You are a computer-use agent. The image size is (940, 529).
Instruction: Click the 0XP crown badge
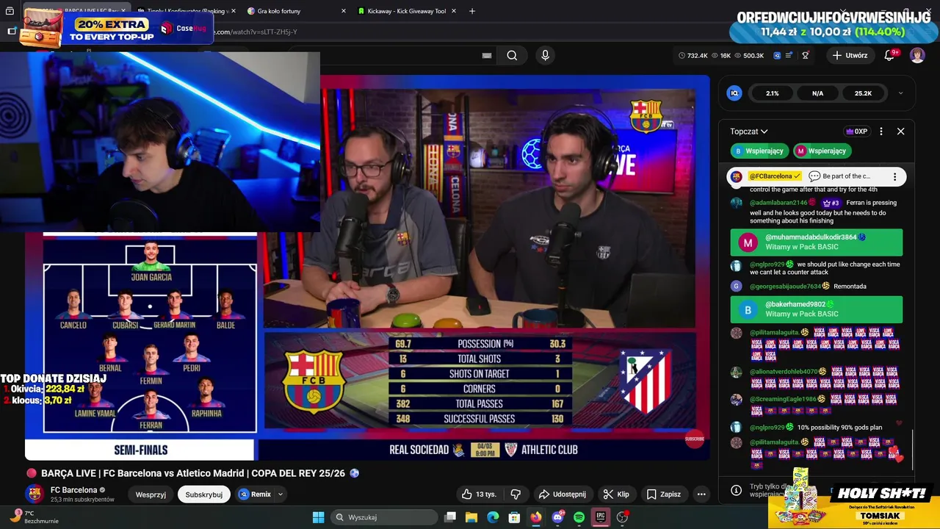coord(857,132)
